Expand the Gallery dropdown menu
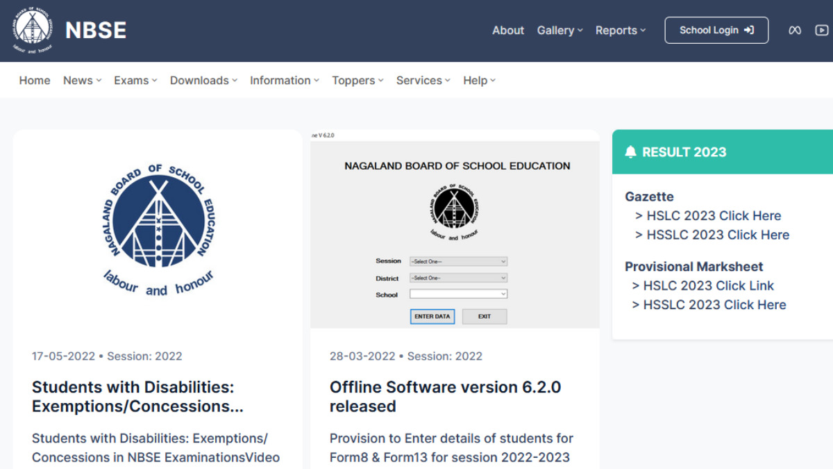 pyautogui.click(x=559, y=31)
